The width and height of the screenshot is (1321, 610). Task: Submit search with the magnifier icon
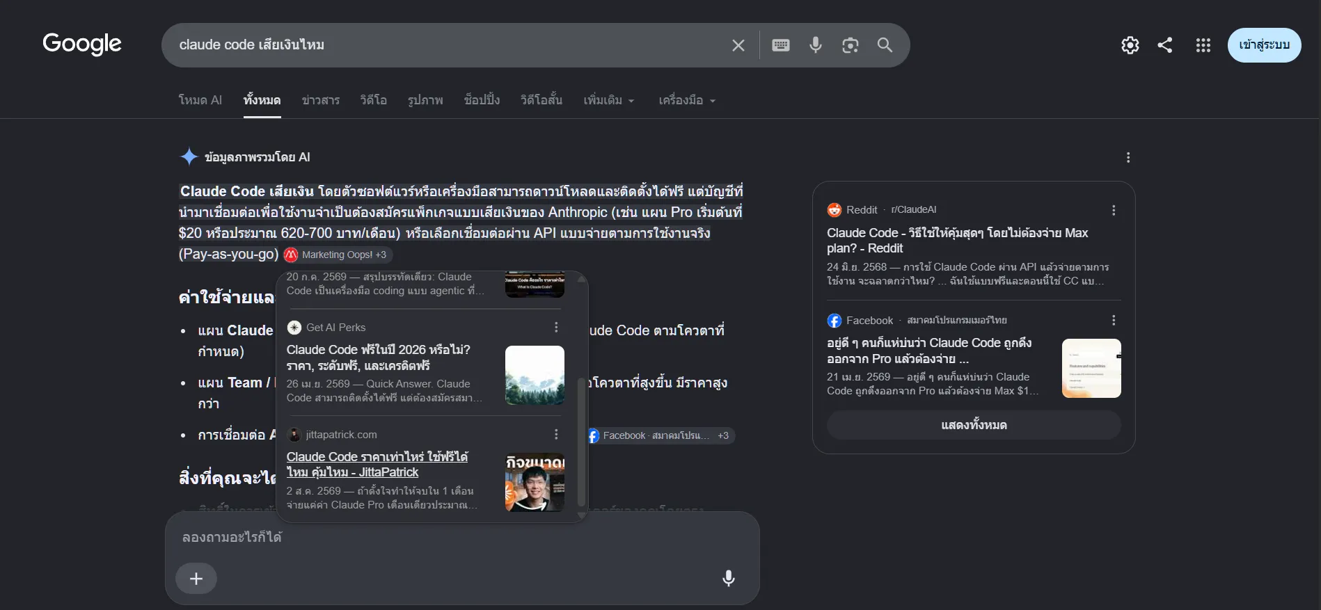coord(885,45)
